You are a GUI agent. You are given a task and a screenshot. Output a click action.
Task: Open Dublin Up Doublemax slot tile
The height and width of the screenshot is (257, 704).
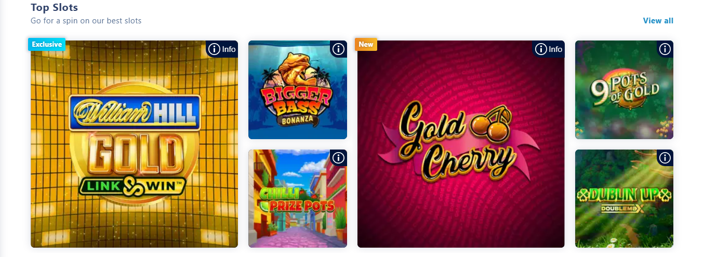point(624,198)
